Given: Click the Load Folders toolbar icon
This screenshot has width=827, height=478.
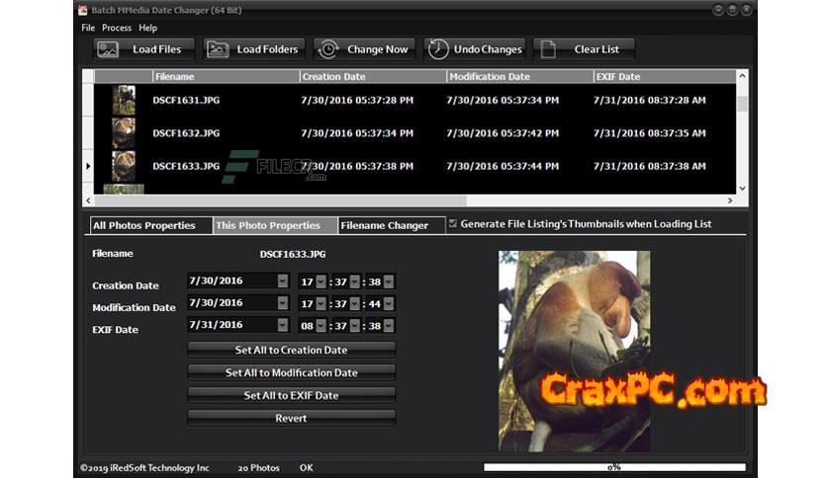Looking at the screenshot, I should 219,49.
